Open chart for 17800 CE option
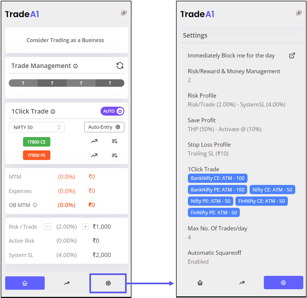 coord(94,141)
